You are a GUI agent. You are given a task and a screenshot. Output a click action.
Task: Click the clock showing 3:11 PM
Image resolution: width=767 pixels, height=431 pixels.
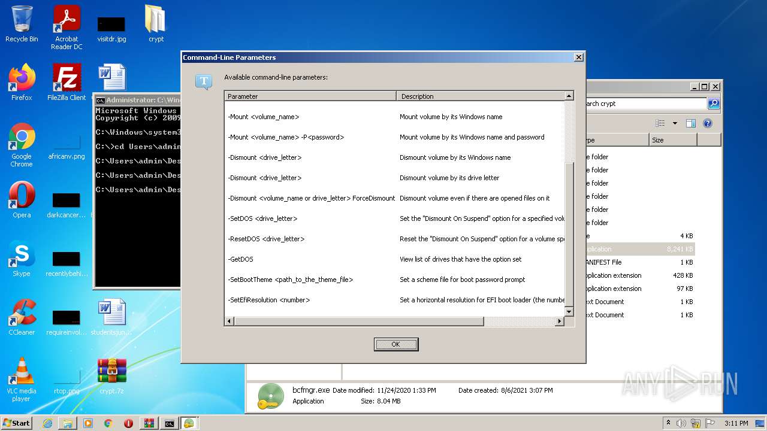tap(736, 423)
